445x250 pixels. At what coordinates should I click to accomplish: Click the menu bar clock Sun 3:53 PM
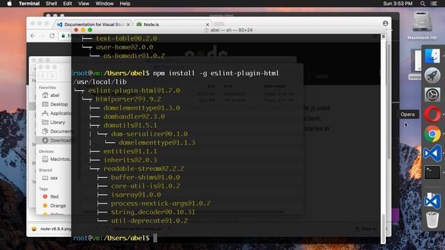(x=398, y=3)
